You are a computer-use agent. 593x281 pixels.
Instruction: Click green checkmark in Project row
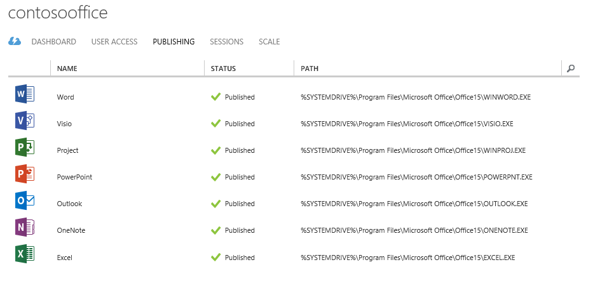[x=215, y=150]
